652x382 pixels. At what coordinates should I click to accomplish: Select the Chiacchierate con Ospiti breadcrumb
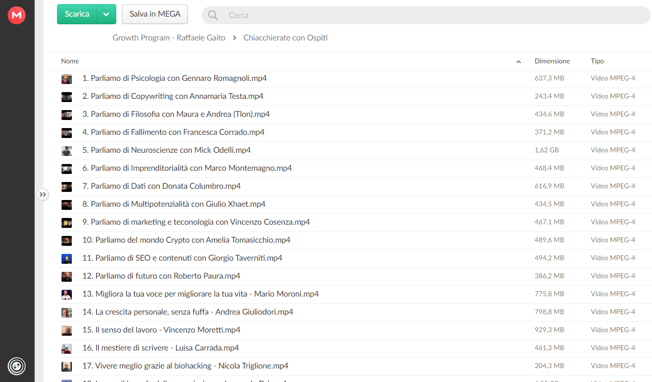[x=286, y=38]
